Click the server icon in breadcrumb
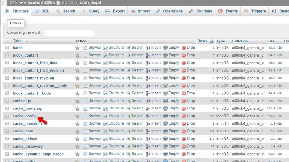This screenshot has height=162, width=289. tap(12, 3)
